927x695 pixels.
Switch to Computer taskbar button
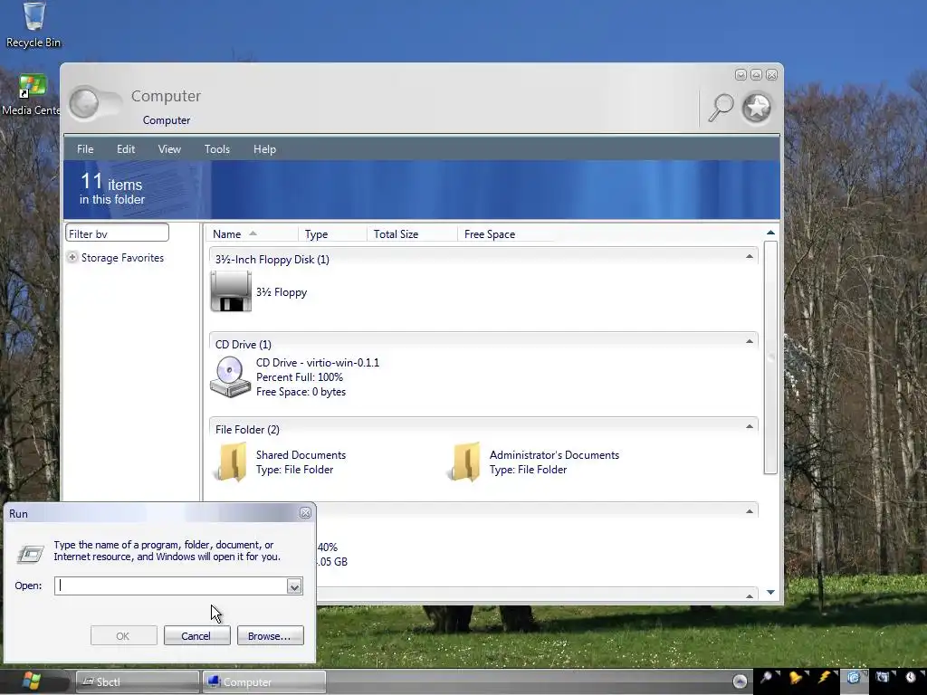(x=263, y=682)
